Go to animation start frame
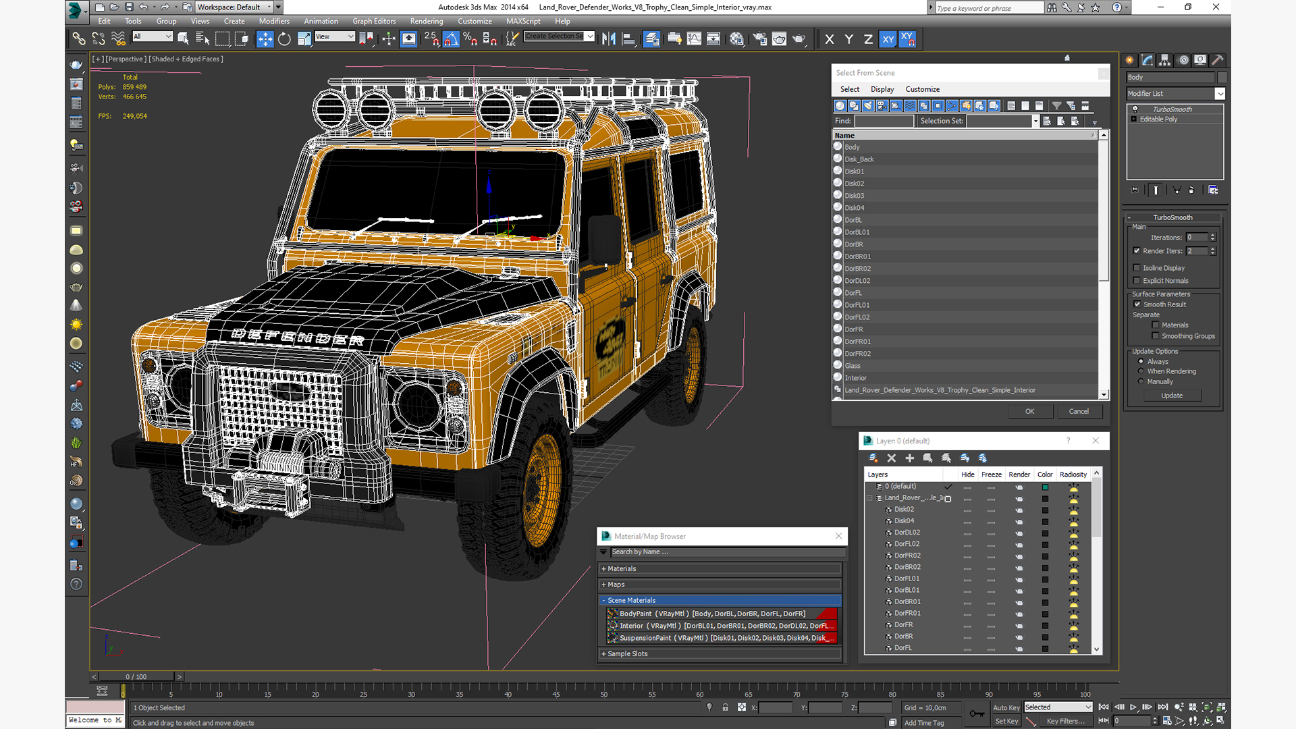Image resolution: width=1296 pixels, height=729 pixels. pos(1104,707)
